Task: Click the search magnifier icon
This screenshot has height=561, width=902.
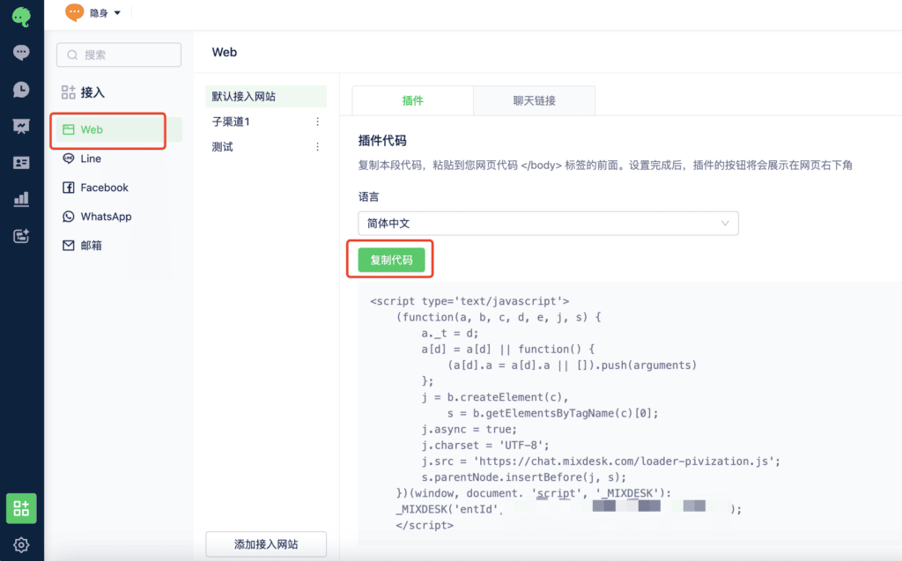Action: (x=72, y=55)
